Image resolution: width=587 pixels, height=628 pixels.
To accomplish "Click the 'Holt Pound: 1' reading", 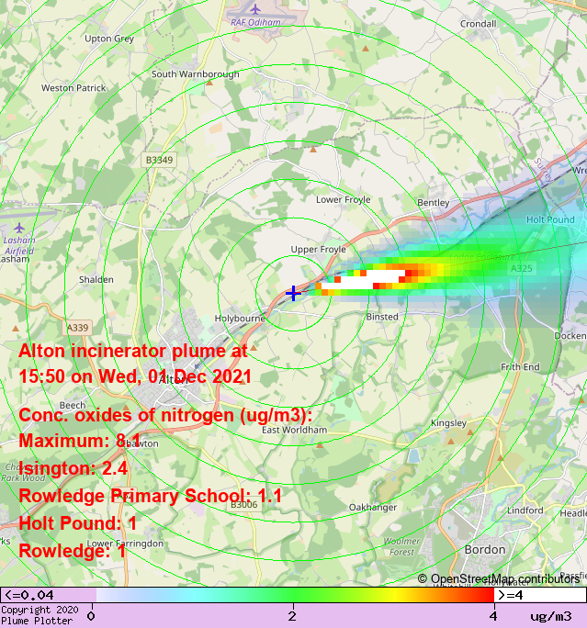I will point(77,523).
